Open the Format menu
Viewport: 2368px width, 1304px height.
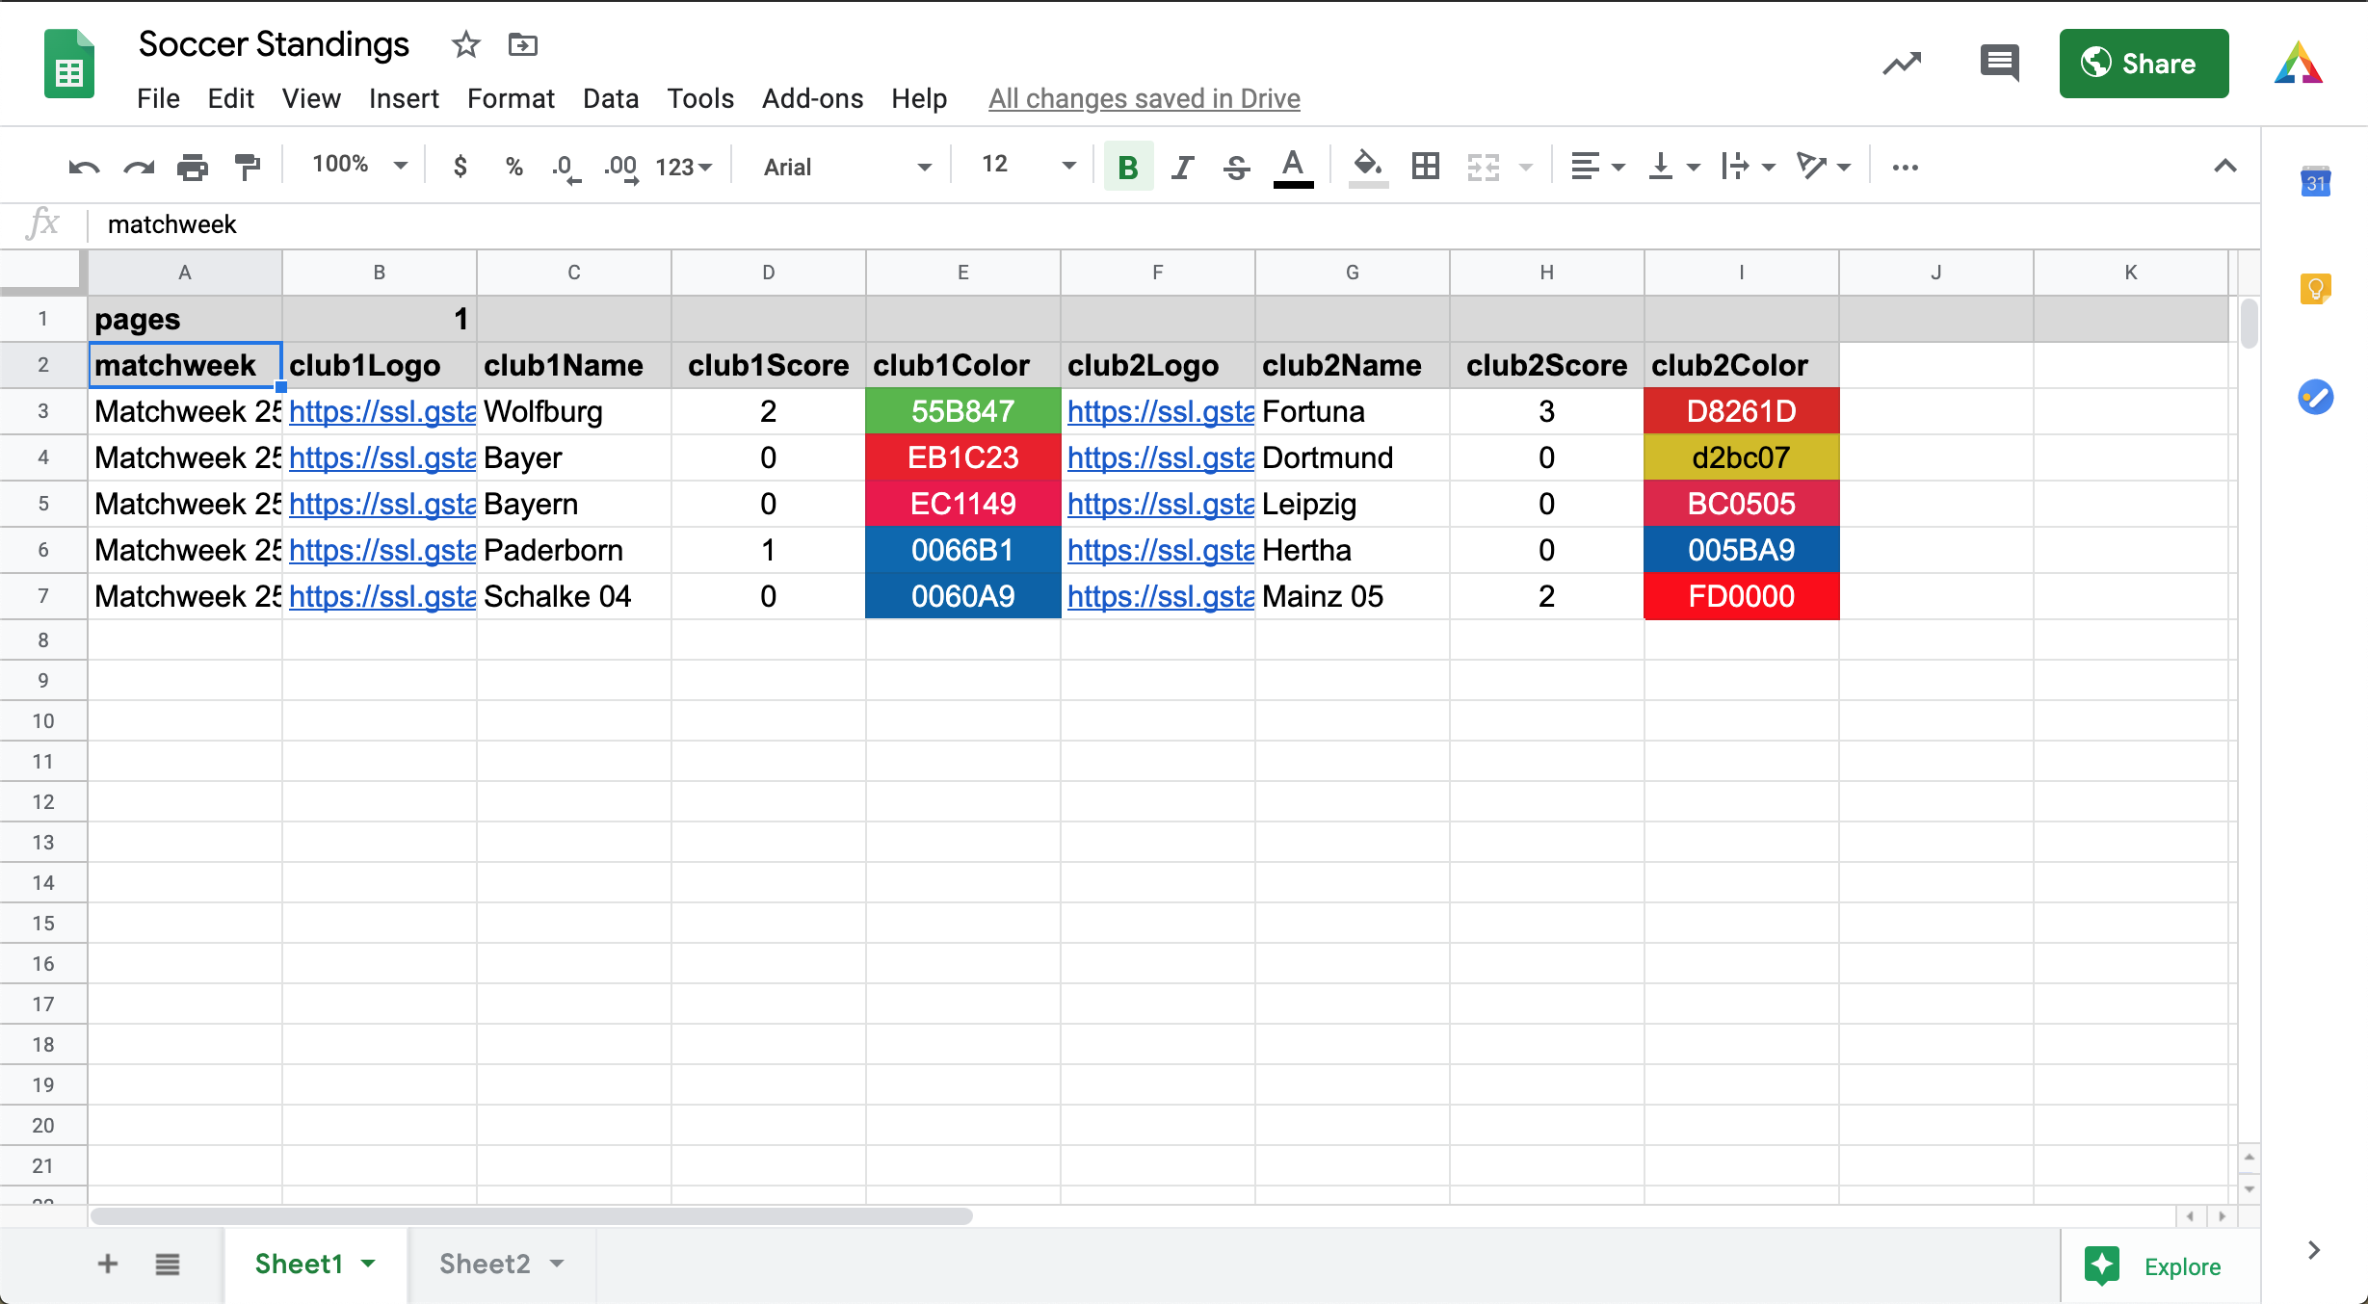pos(511,98)
